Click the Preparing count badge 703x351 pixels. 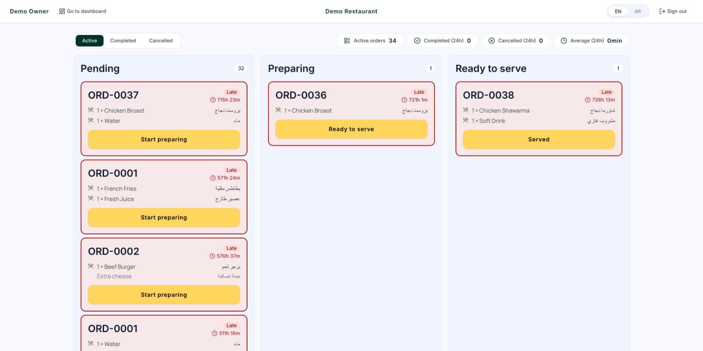[430, 69]
